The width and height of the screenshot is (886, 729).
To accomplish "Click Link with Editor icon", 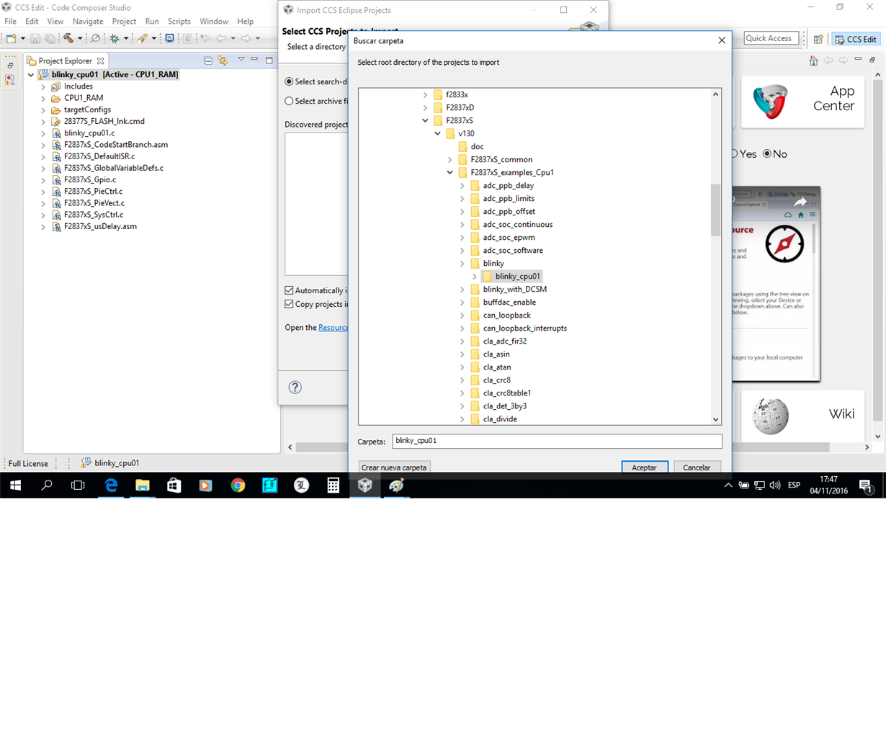I will [223, 61].
